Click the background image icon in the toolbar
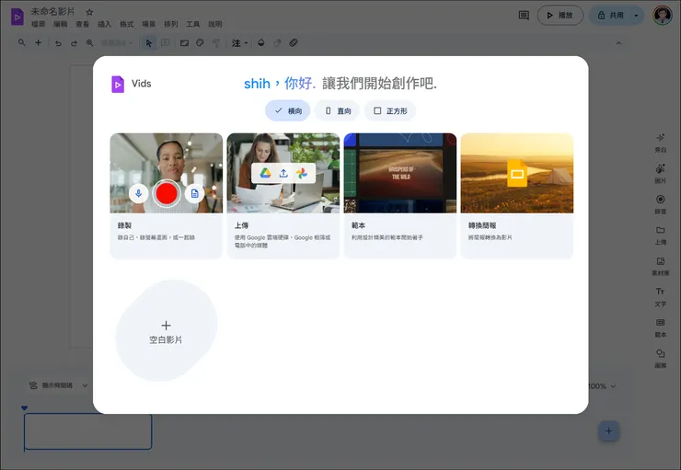This screenshot has width=681, height=470. [184, 43]
